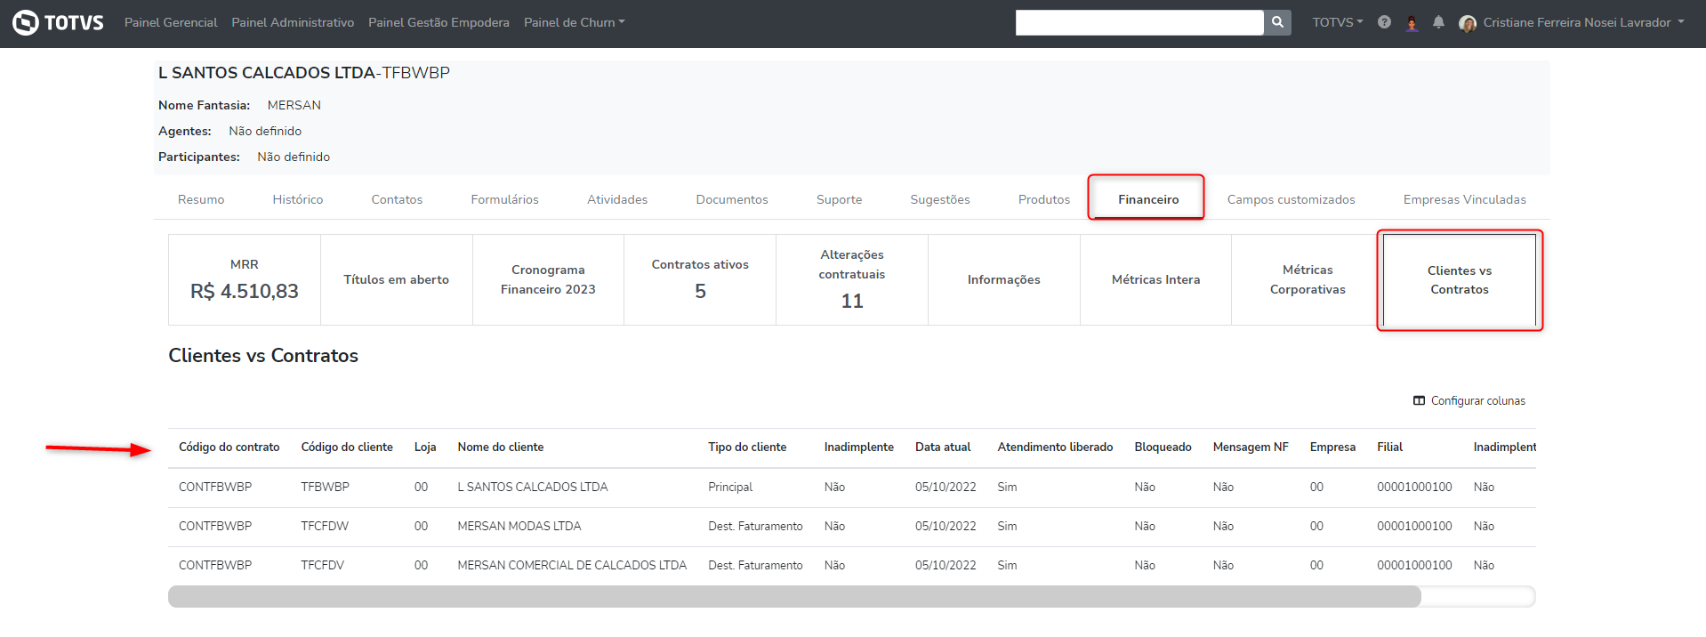This screenshot has width=1706, height=637.
Task: Click the Bloqueado column header
Action: pyautogui.click(x=1163, y=447)
